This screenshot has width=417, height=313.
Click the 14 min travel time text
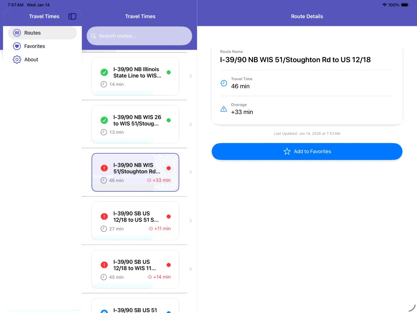click(x=117, y=84)
